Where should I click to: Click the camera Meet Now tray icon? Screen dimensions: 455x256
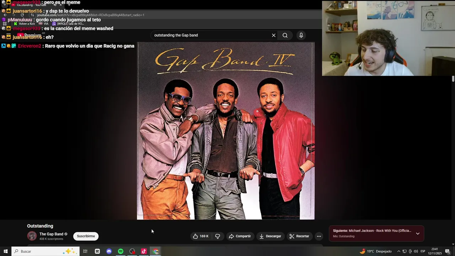[x=410, y=251]
